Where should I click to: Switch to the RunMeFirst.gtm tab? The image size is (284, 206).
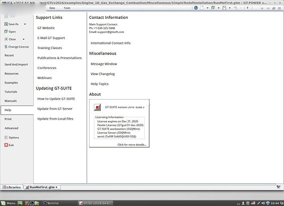42,187
